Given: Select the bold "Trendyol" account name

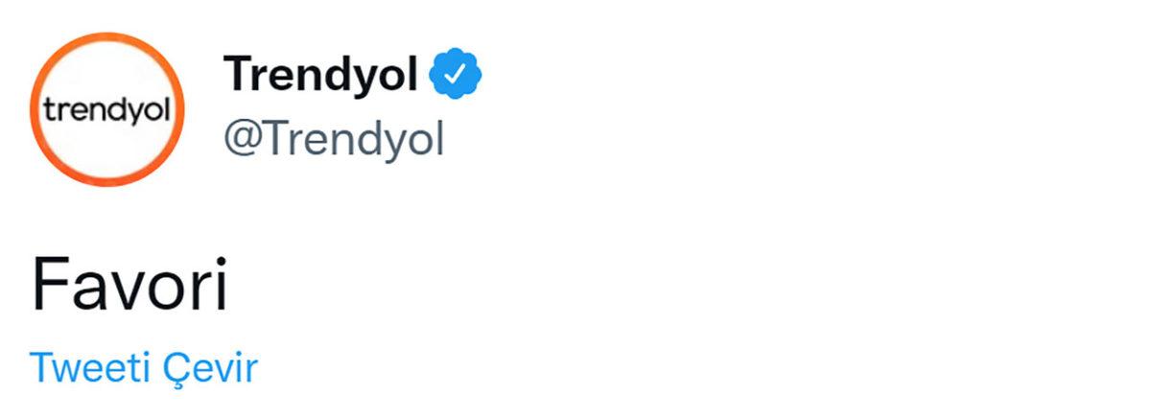Looking at the screenshot, I should pyautogui.click(x=320, y=75).
